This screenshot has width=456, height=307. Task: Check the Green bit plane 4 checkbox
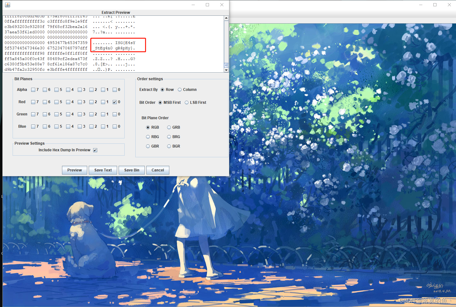pyautogui.click(x=68, y=114)
